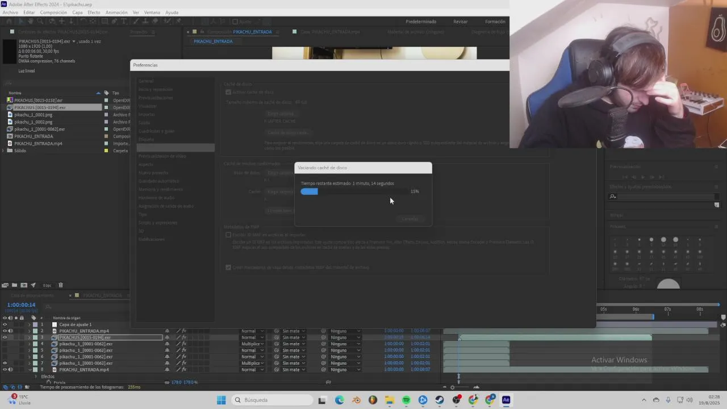Image resolution: width=727 pixels, height=409 pixels.
Task: Collapse layer 8 properties arrow
Action: [30, 370]
